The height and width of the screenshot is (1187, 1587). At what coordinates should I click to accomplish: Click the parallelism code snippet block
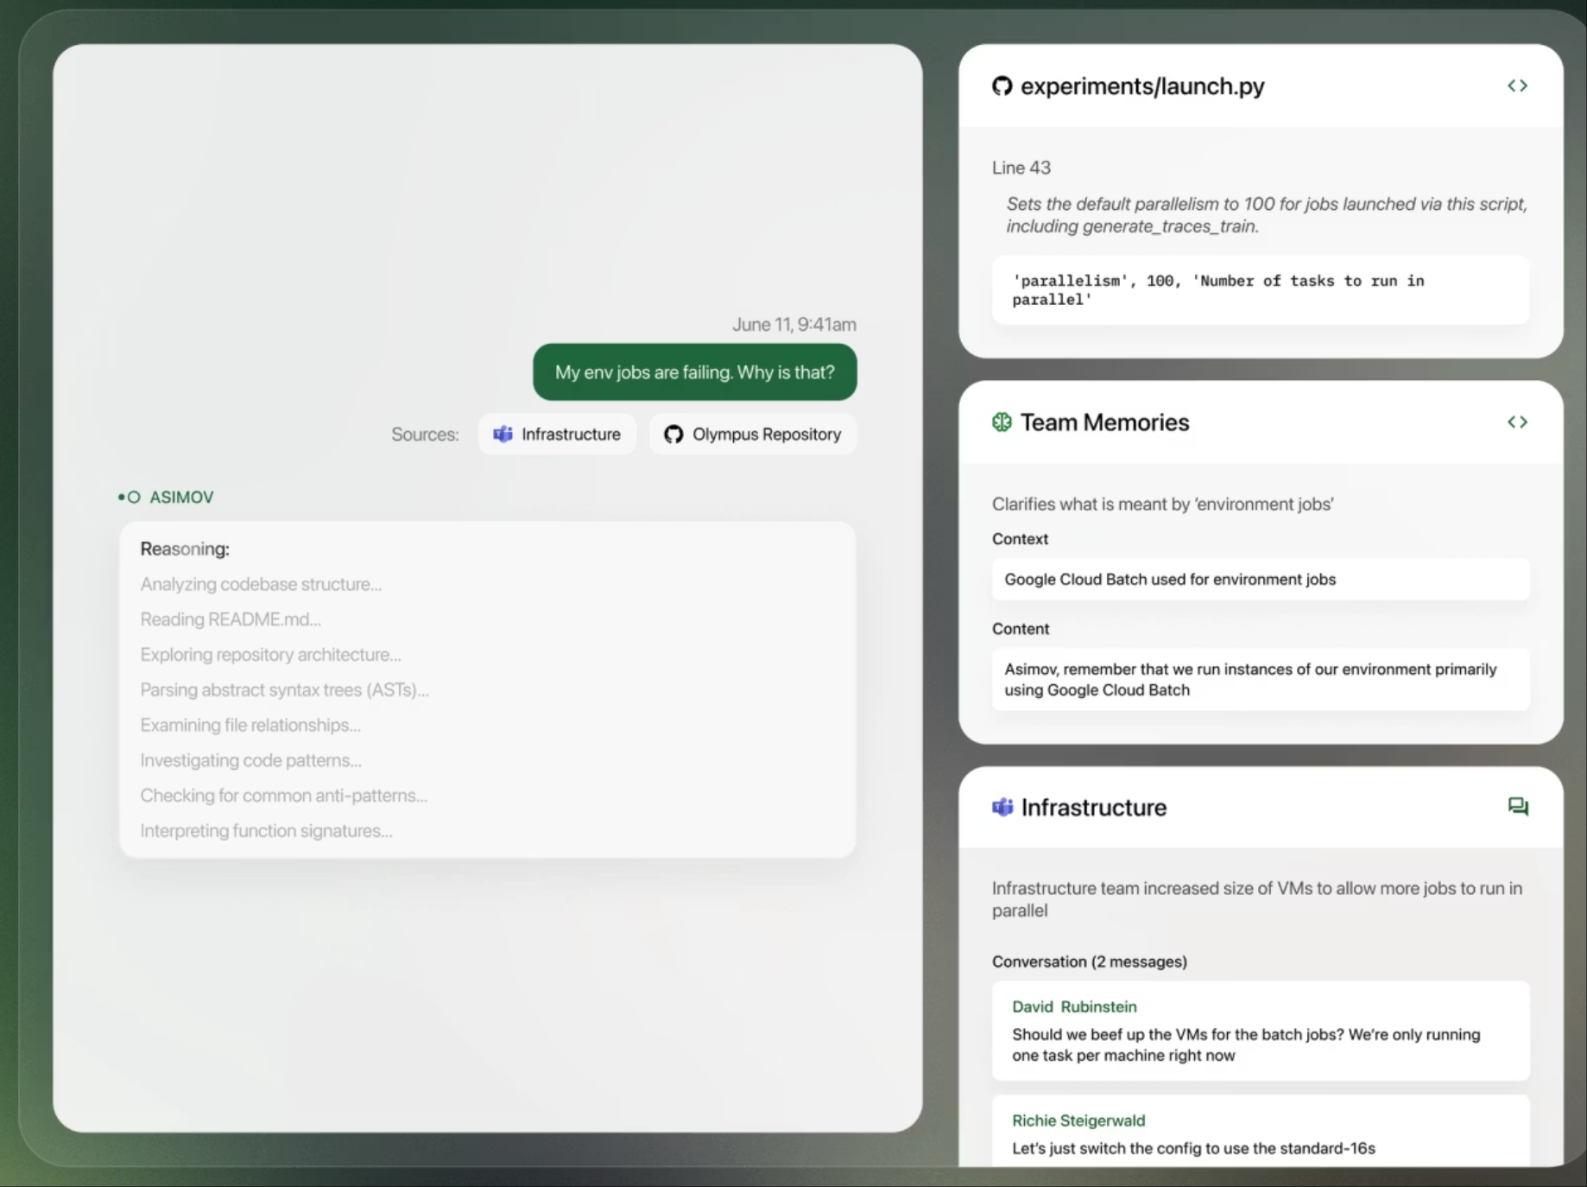[1260, 290]
